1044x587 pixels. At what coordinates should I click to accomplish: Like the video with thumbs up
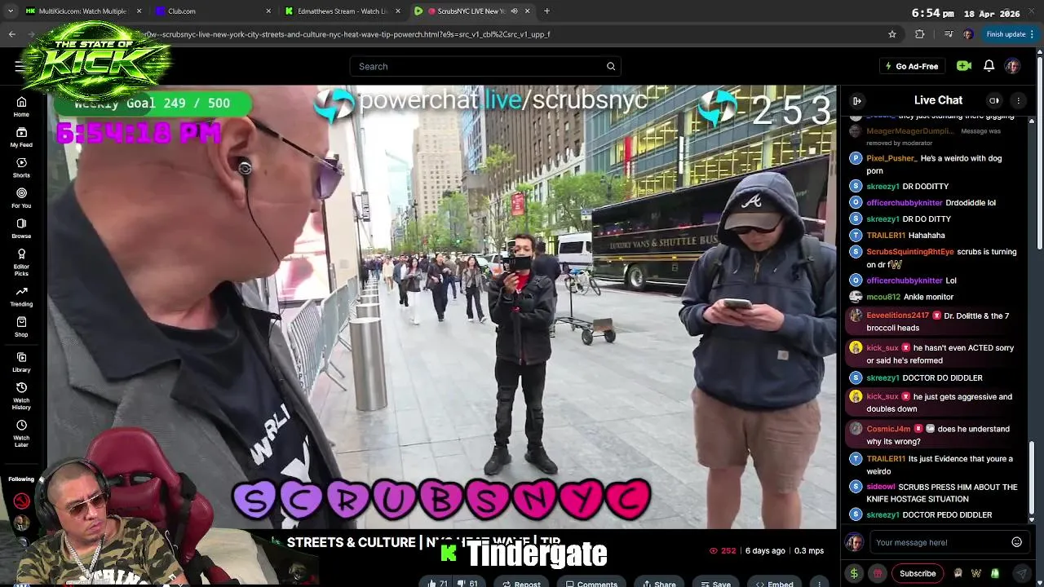click(438, 584)
